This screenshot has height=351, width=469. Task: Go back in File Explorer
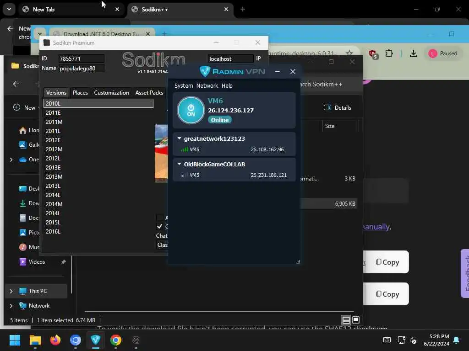(16, 84)
